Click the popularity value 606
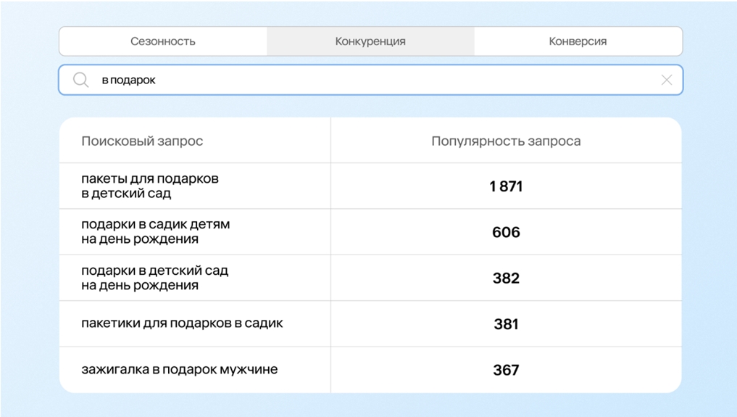 pyautogui.click(x=506, y=232)
